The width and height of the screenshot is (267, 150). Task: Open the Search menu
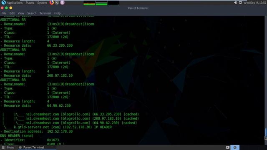[32, 13]
